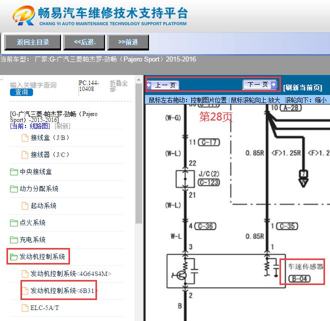Viewport: 330px width, 321px height.
Task: Click the [刷新] link in sidebar
Action: pyautogui.click(x=62, y=126)
